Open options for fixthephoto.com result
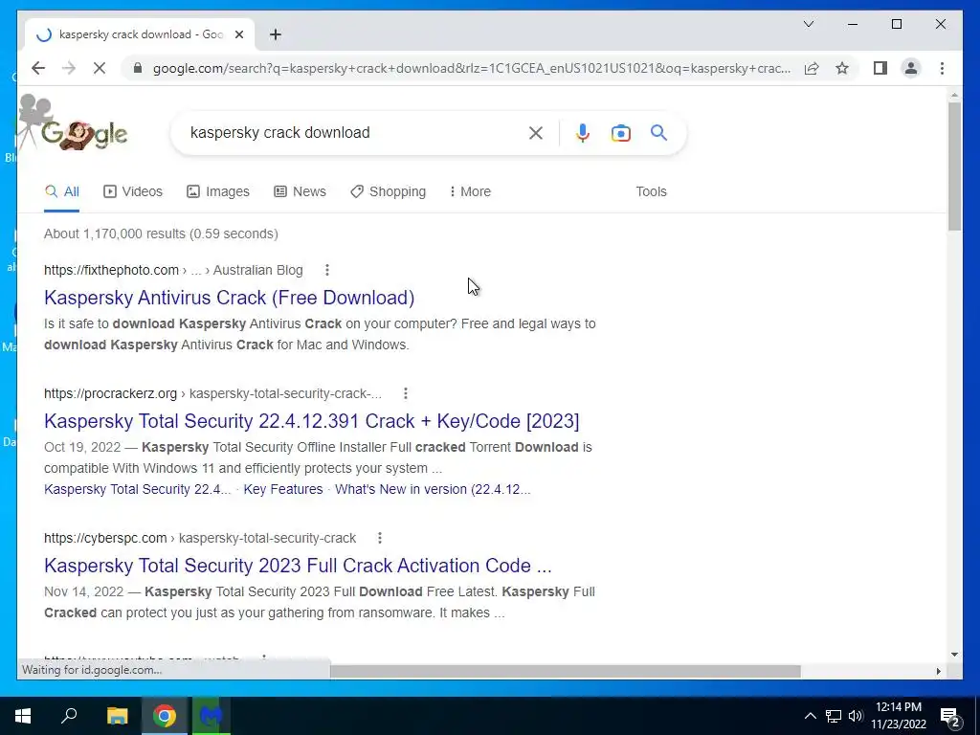The image size is (980, 735). click(327, 270)
